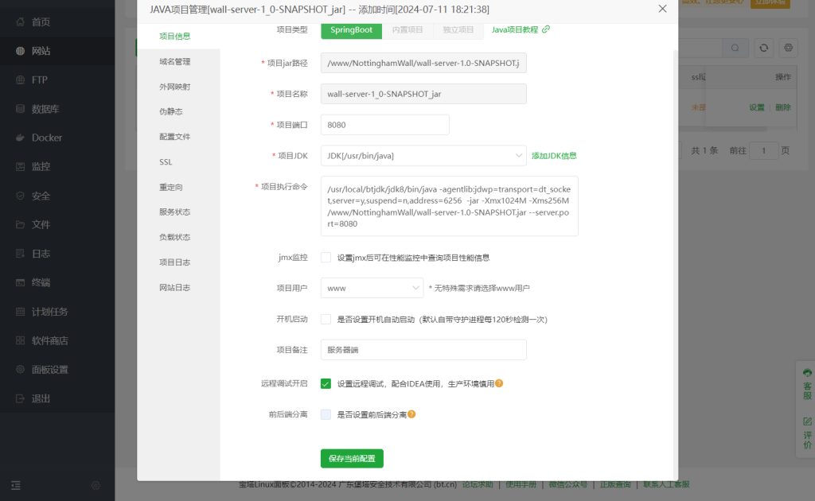Click the 项目执行命令 textarea

tap(450, 206)
